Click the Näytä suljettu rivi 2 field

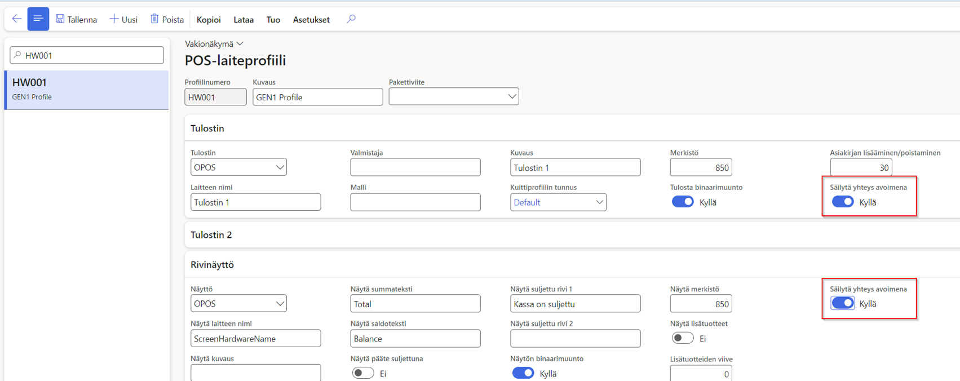pos(576,339)
